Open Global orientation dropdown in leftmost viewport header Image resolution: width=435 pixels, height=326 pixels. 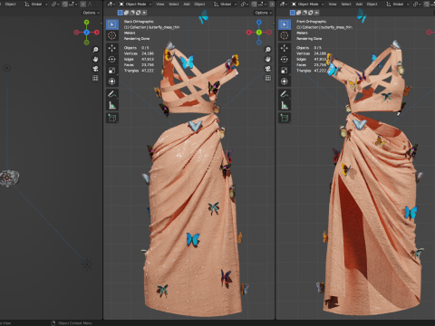(x=36, y=5)
